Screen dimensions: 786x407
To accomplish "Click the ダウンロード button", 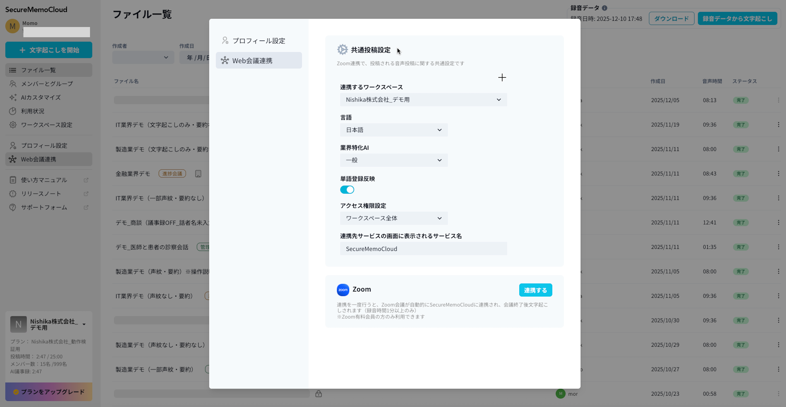I will pyautogui.click(x=671, y=19).
